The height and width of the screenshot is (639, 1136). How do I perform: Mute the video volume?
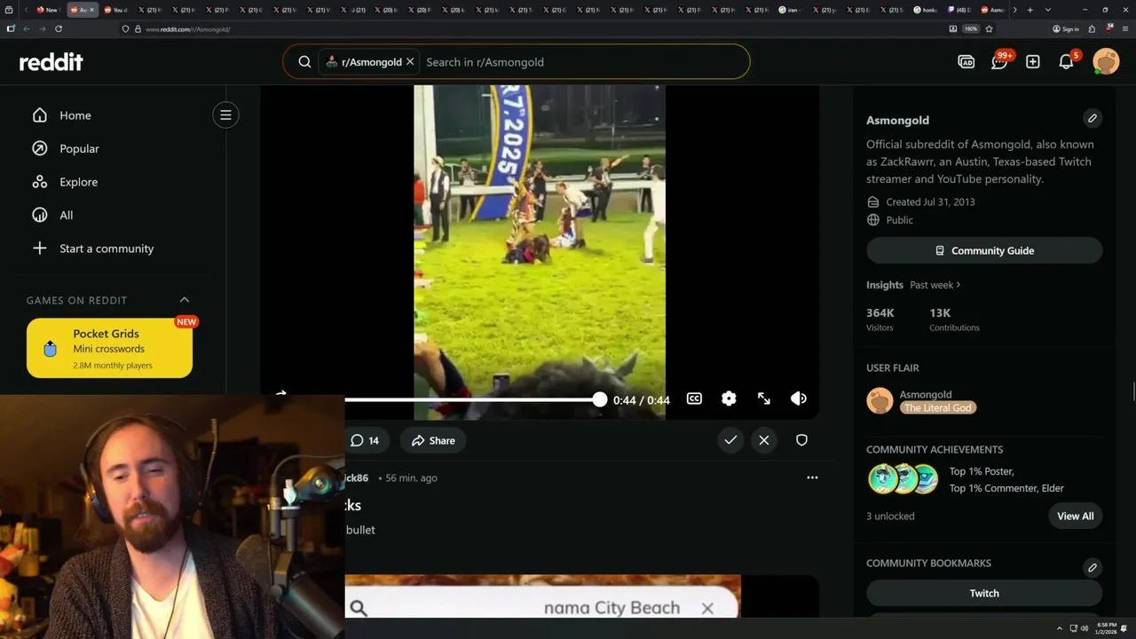click(799, 398)
